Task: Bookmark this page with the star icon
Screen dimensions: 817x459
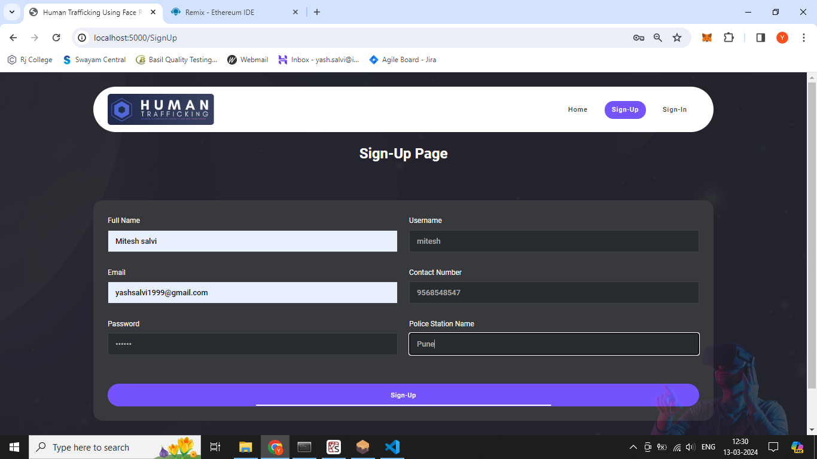Action: (x=677, y=38)
